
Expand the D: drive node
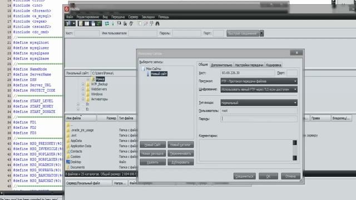click(x=78, y=104)
